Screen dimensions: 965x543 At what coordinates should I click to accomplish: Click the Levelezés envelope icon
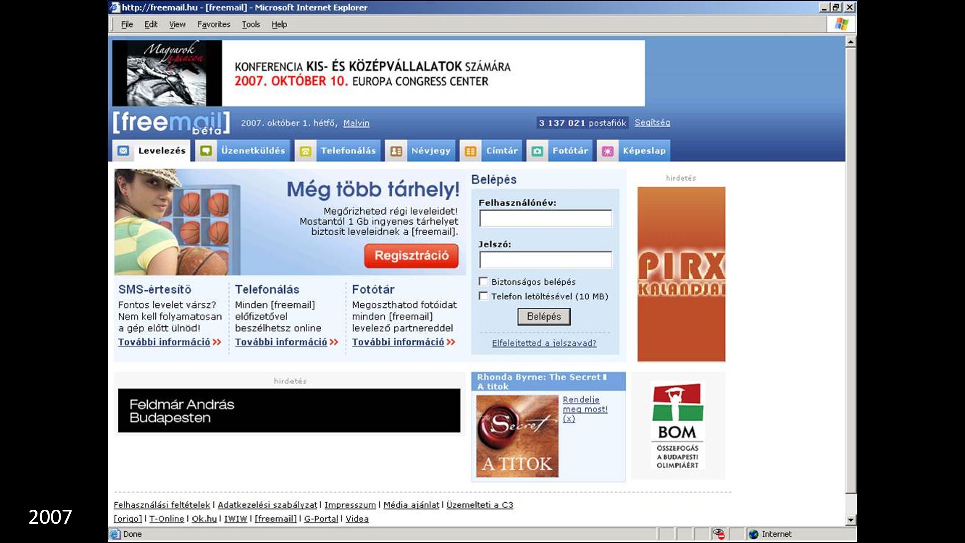point(123,151)
